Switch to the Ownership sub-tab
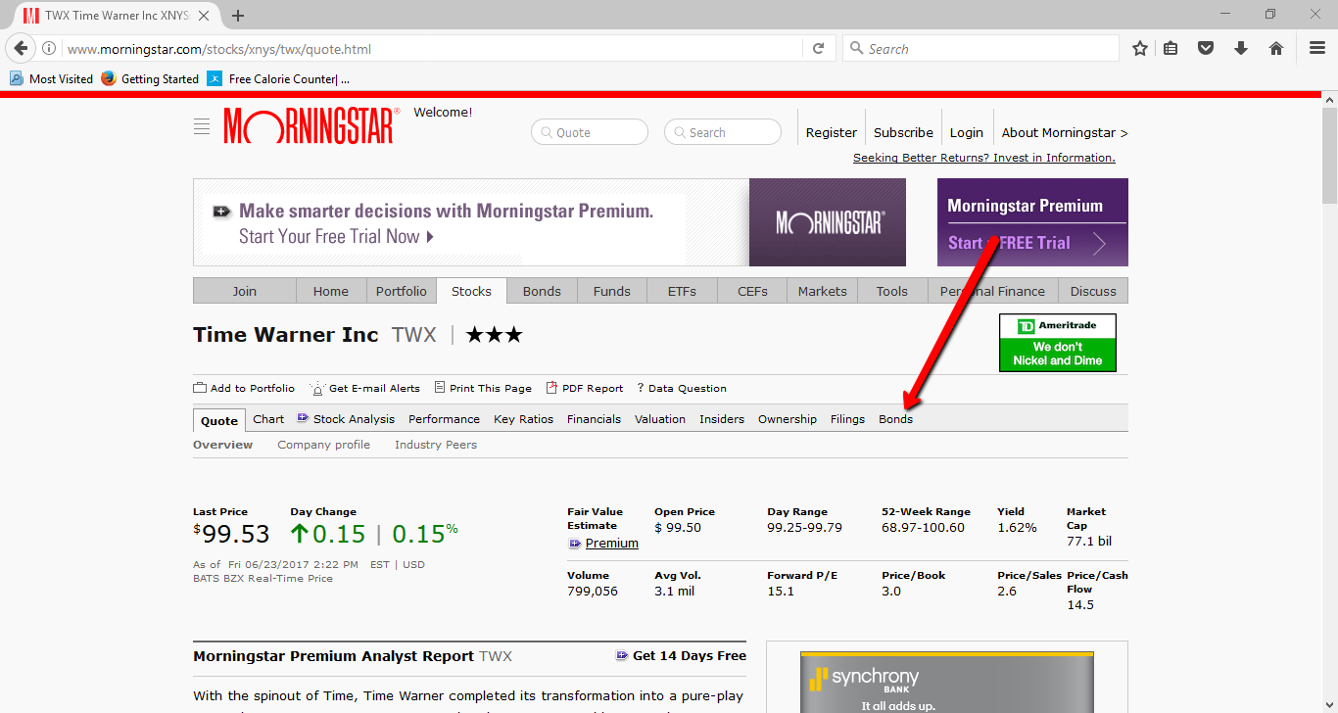1338x713 pixels. (788, 418)
